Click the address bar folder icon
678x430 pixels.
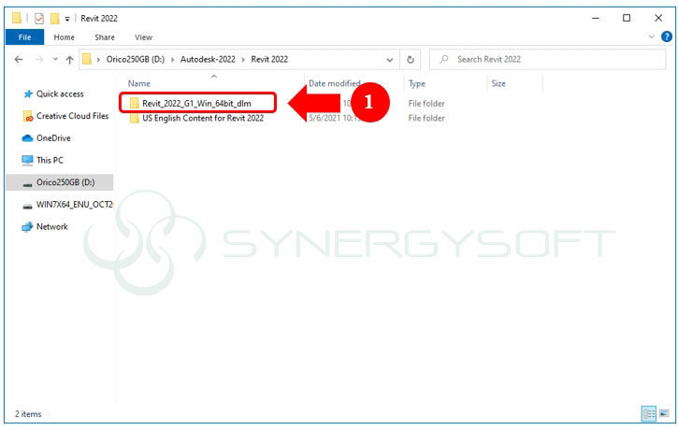pos(87,59)
